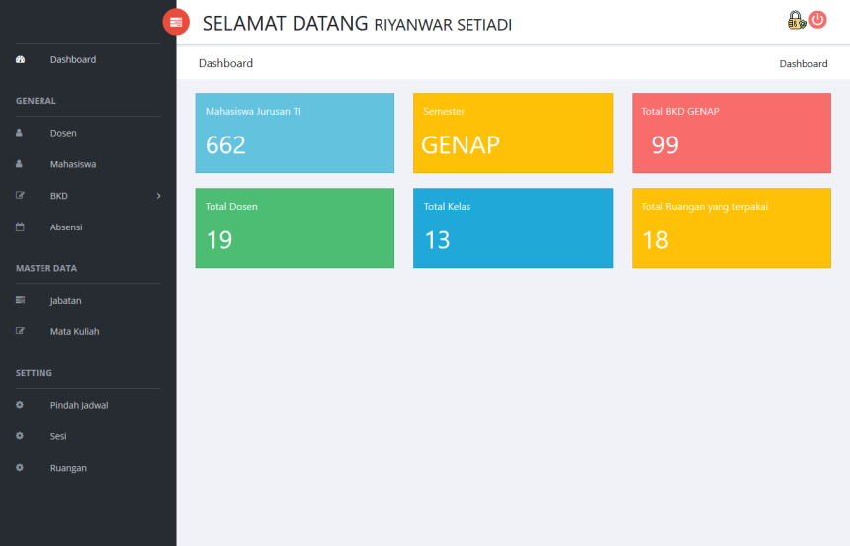850x546 pixels.
Task: Click the gear icon beside Ruangan
Action: tap(20, 468)
